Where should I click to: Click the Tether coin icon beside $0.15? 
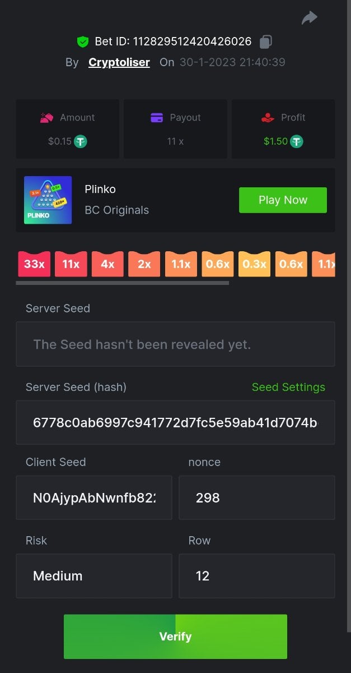(x=81, y=141)
